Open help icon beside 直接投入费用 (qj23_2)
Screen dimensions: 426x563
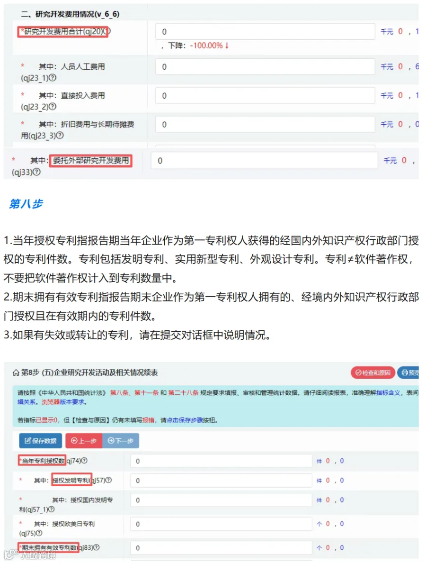[53, 107]
